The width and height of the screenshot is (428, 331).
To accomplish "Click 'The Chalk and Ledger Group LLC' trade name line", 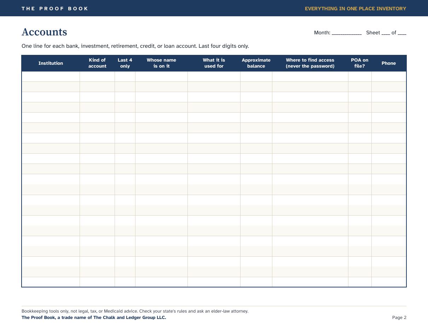I will tap(94, 318).
